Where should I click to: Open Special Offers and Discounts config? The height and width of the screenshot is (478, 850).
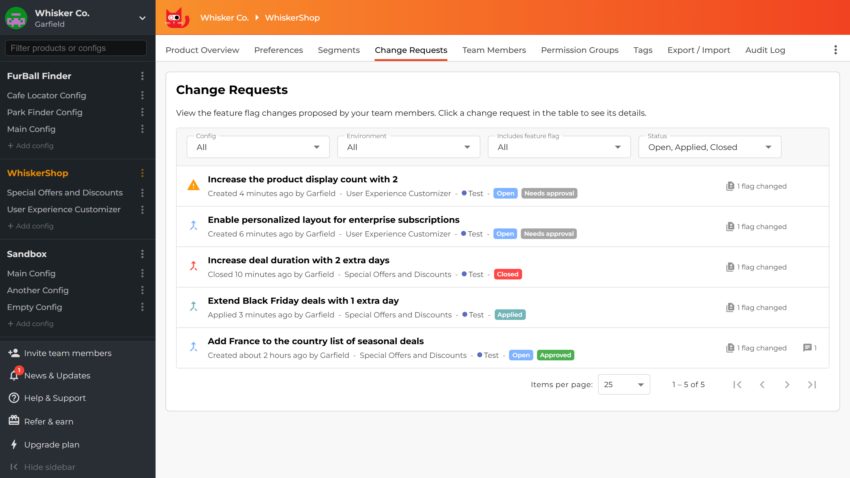(x=65, y=192)
